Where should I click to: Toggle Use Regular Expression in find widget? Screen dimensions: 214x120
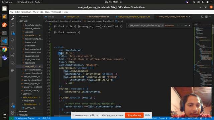(162, 25)
